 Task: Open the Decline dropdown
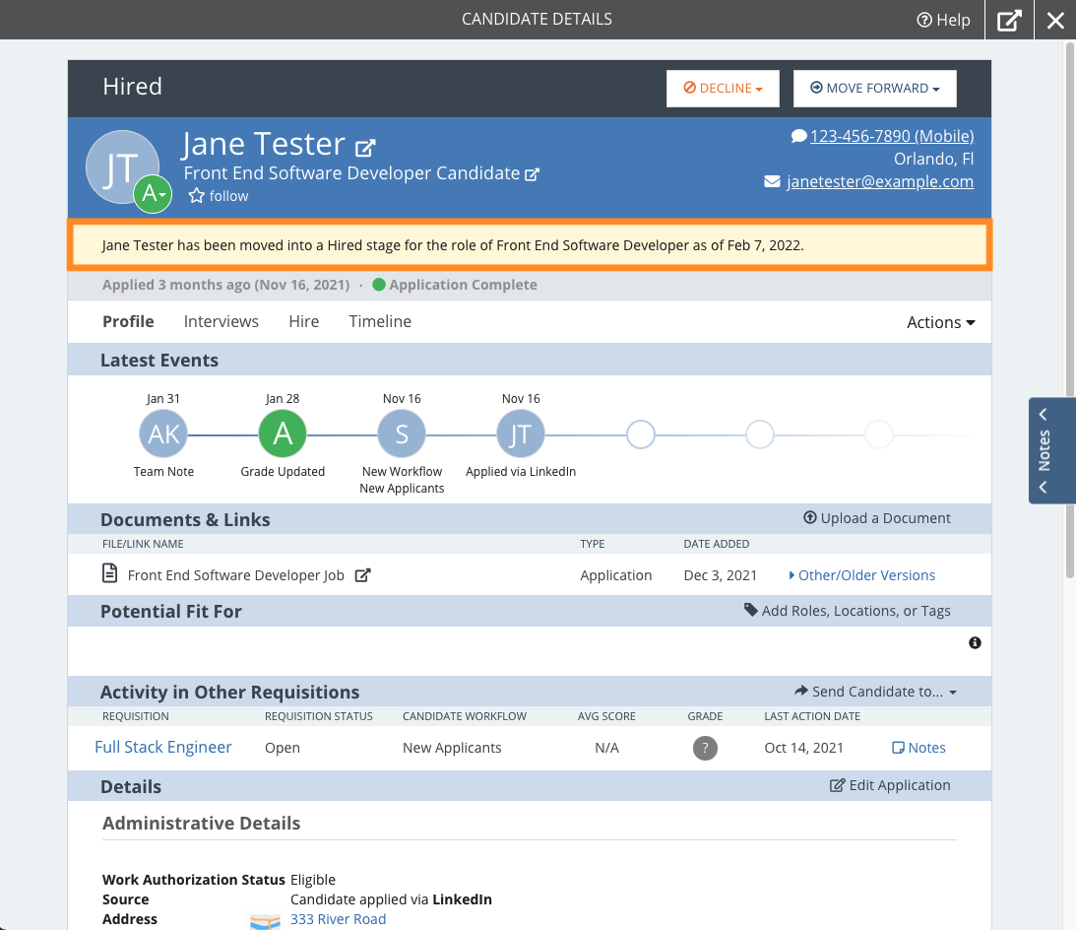click(723, 88)
